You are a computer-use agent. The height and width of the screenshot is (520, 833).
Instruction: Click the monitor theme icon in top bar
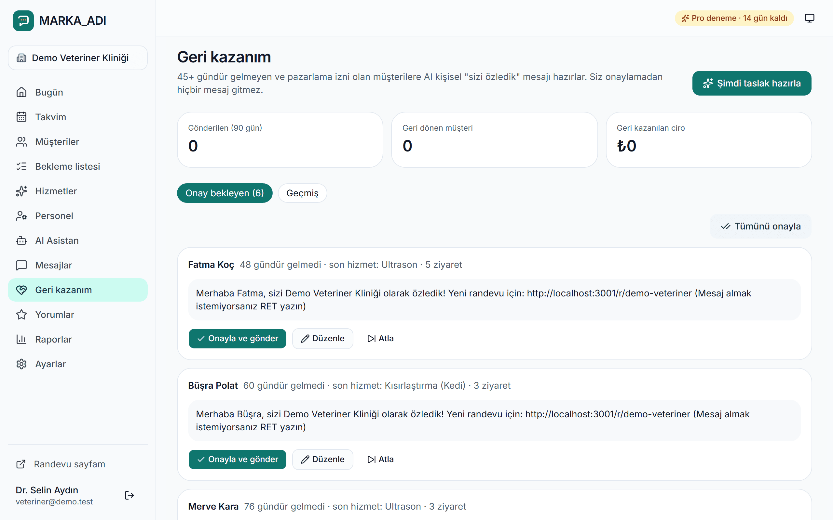(x=809, y=18)
